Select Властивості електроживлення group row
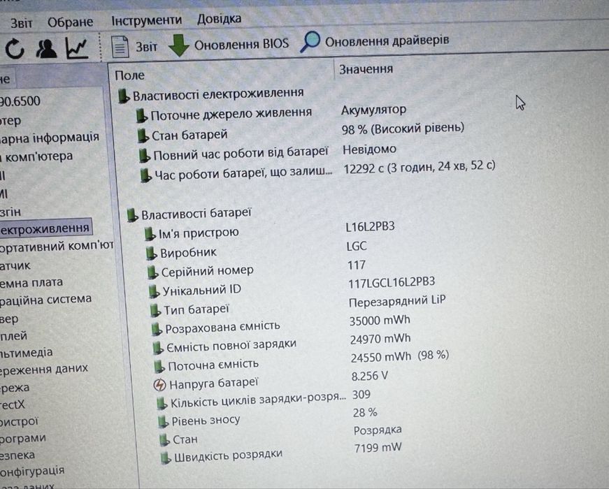The image size is (609, 489). [211, 94]
